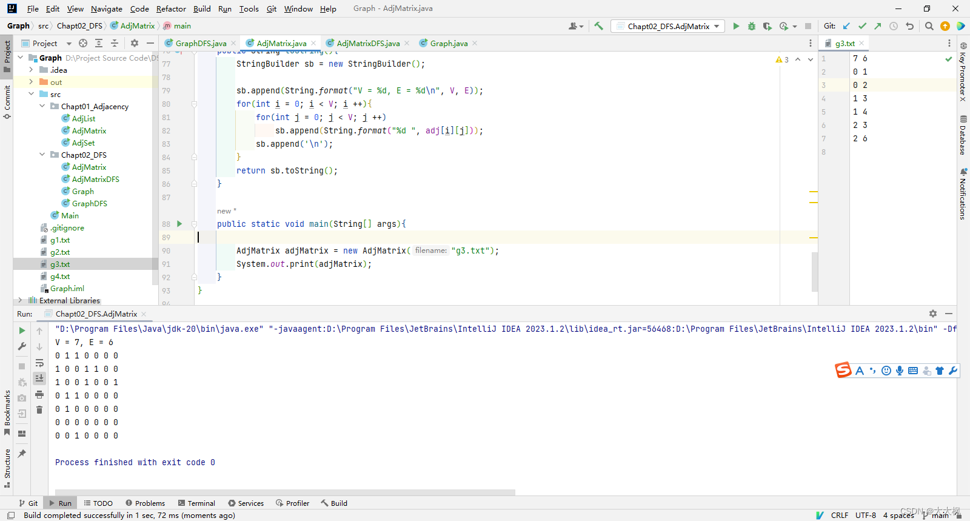Rollback changes undo icon

pyautogui.click(x=909, y=26)
